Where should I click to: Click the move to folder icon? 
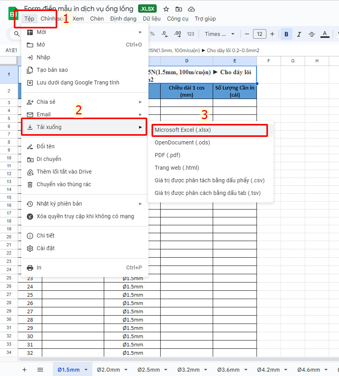(x=178, y=9)
